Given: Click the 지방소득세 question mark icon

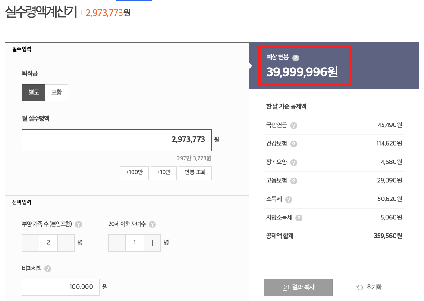Looking at the screenshot, I should point(298,217).
